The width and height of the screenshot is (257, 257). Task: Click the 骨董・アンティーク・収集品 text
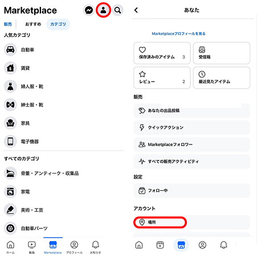[50, 174]
